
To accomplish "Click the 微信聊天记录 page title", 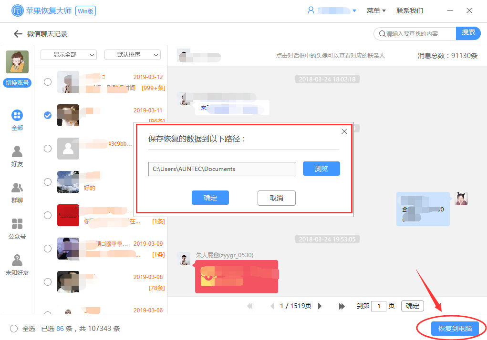I will click(x=47, y=34).
